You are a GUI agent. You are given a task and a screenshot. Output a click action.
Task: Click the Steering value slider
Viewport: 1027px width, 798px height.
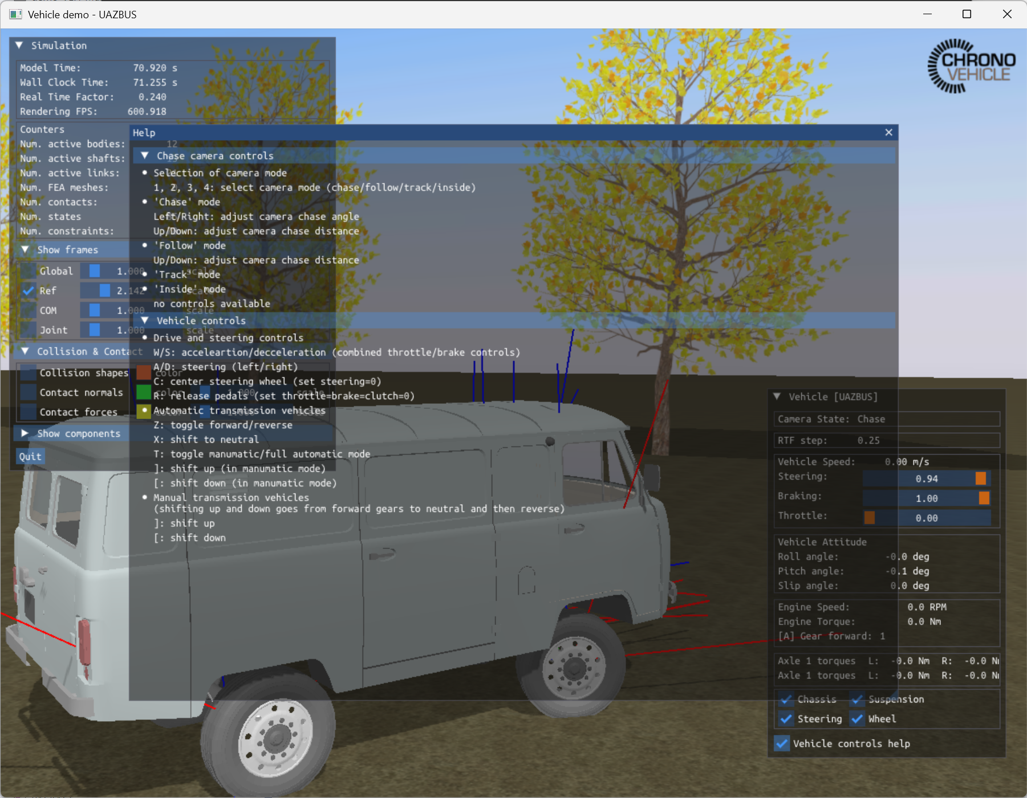pyautogui.click(x=927, y=478)
